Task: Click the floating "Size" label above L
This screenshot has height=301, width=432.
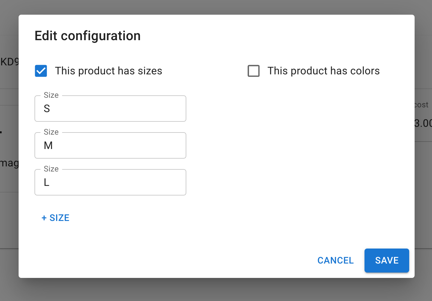Action: pos(51,169)
